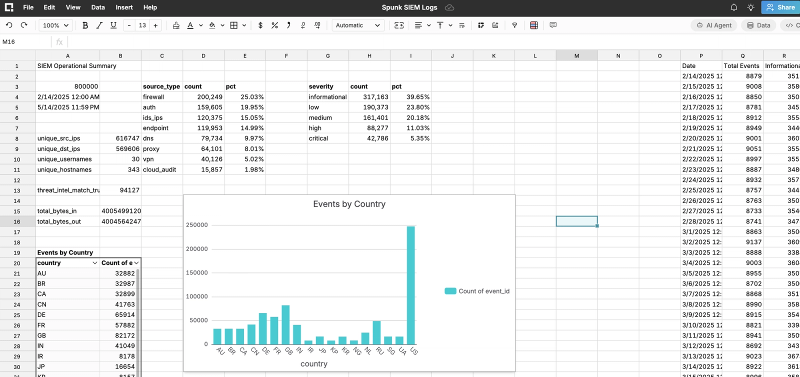Open the Help menu
800x377 pixels.
pos(150,7)
